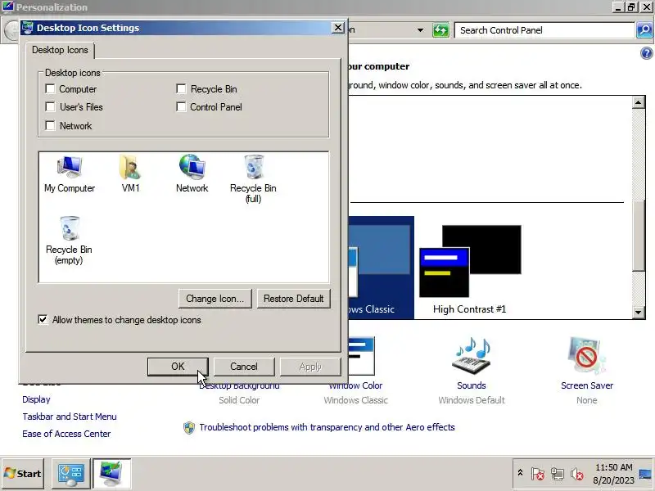655x491 pixels.
Task: Open Action Center flag tray icon
Action: [538, 474]
